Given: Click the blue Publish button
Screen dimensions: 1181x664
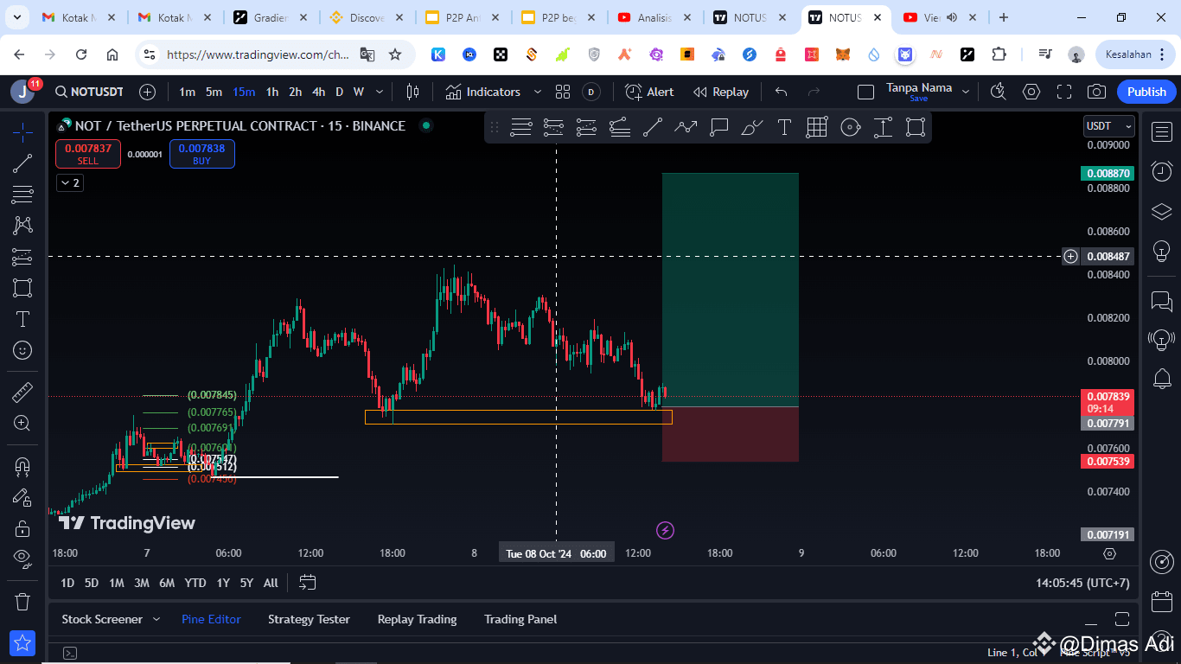Looking at the screenshot, I should (x=1146, y=91).
